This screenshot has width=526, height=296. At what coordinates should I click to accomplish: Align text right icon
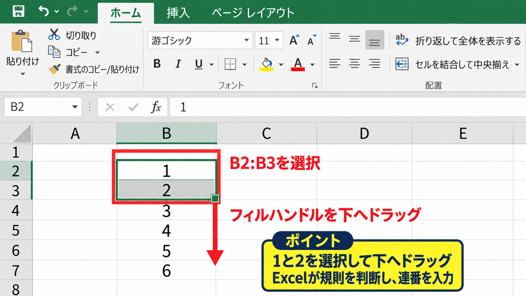pos(375,64)
